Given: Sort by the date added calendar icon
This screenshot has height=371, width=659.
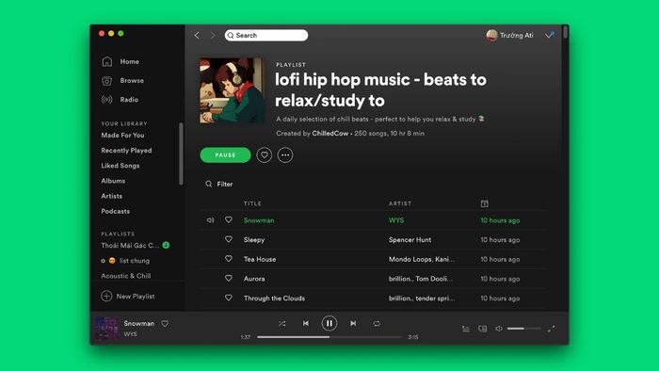Looking at the screenshot, I should point(484,203).
